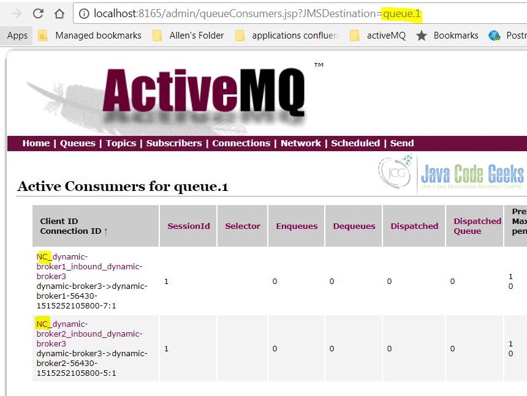
Task: Open the Managed bookmarks folder
Action: click(97, 35)
